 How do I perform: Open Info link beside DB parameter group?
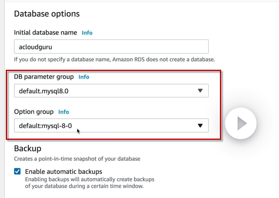(x=84, y=77)
